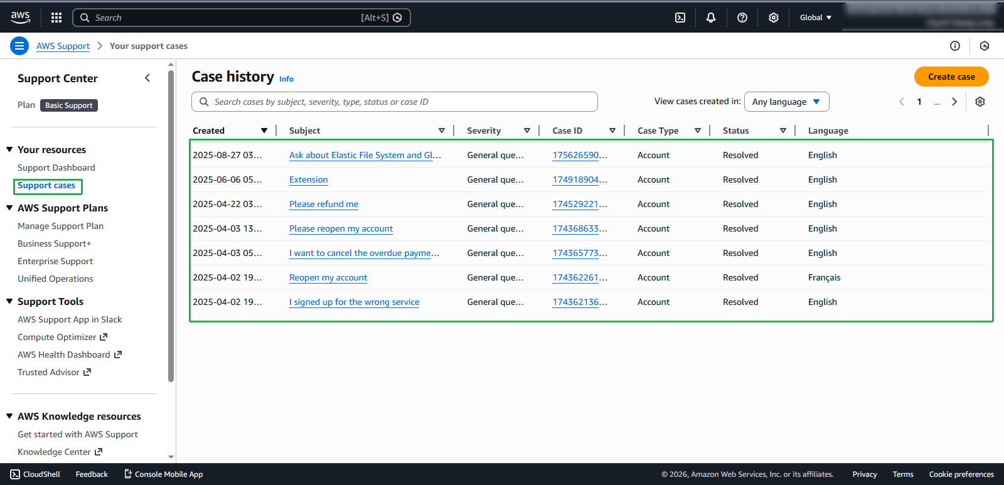Go to previous page of cases
This screenshot has width=1004, height=485.
click(902, 102)
